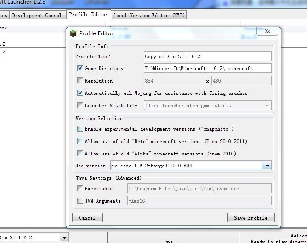Click the Profile Name text field
Image resolution: width=307 pixels, height=243 pixels.
(x=207, y=56)
